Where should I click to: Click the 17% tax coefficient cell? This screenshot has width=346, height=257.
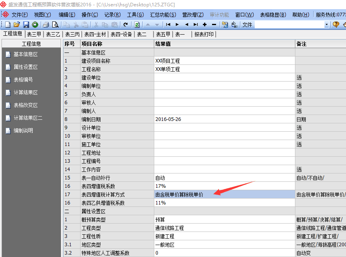[224, 186]
